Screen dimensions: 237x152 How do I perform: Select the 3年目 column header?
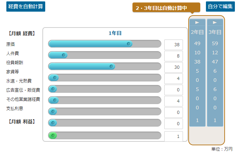coord(215,32)
